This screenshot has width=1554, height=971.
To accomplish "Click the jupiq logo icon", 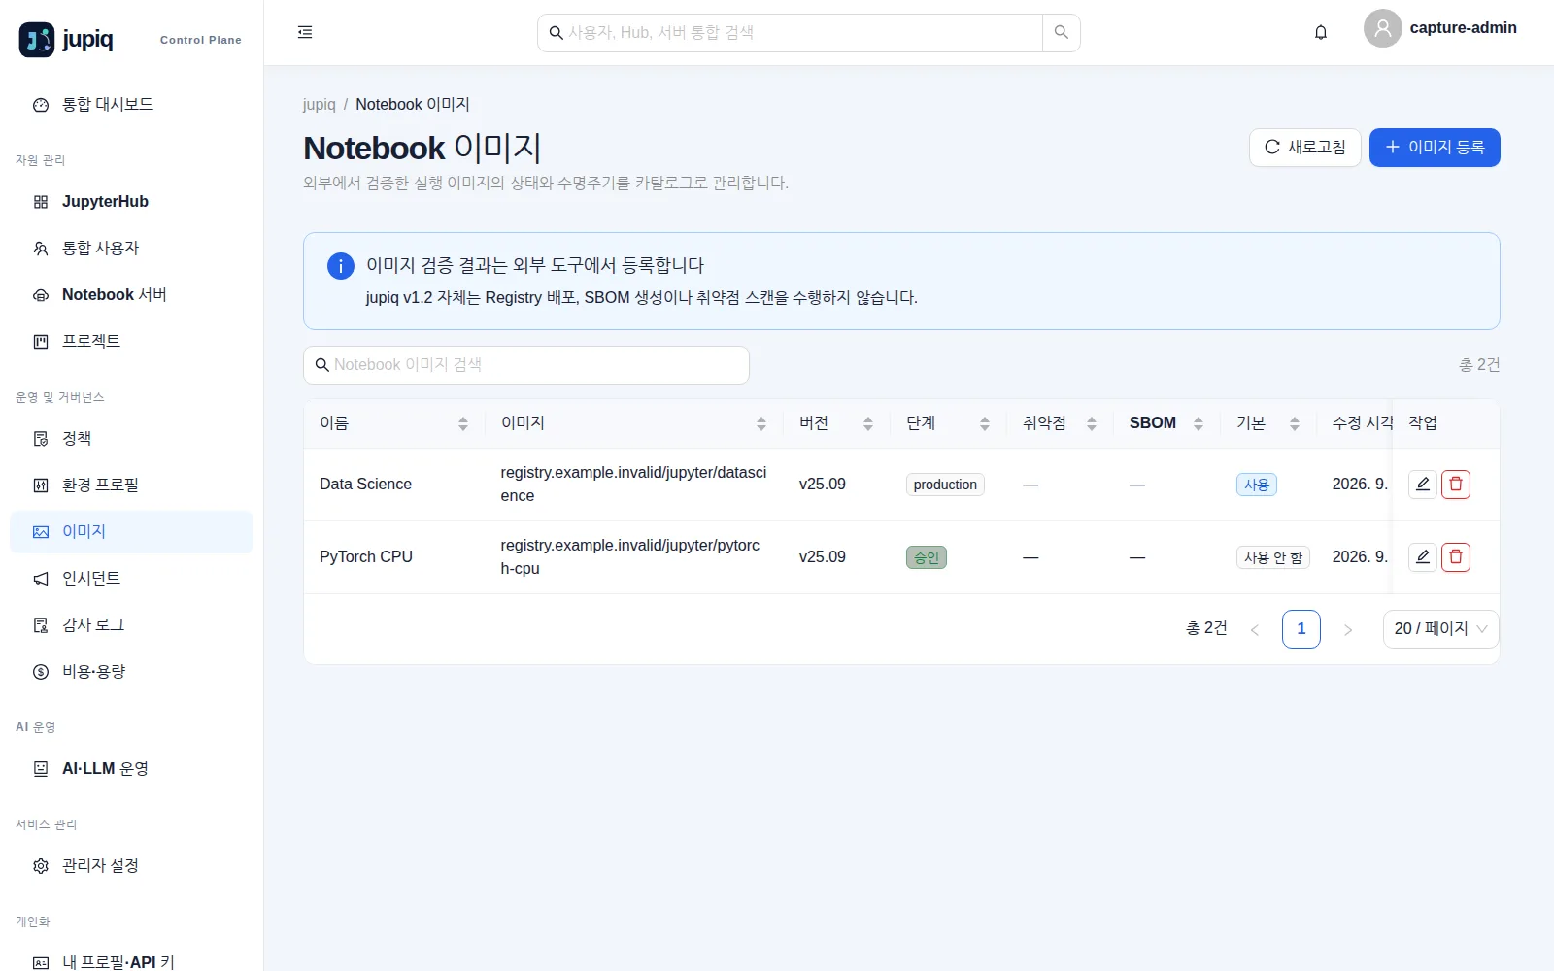I will pyautogui.click(x=37, y=40).
